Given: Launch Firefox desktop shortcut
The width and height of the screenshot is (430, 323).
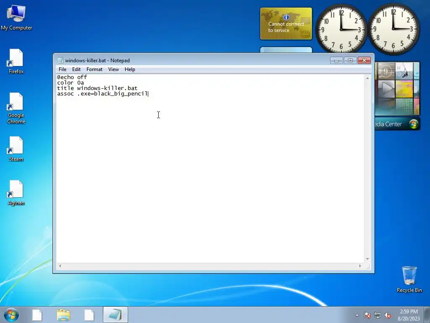Looking at the screenshot, I should [16, 61].
